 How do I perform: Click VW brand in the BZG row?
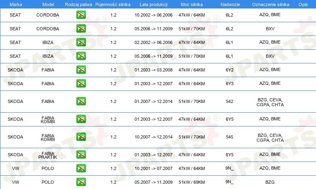(x=15, y=182)
